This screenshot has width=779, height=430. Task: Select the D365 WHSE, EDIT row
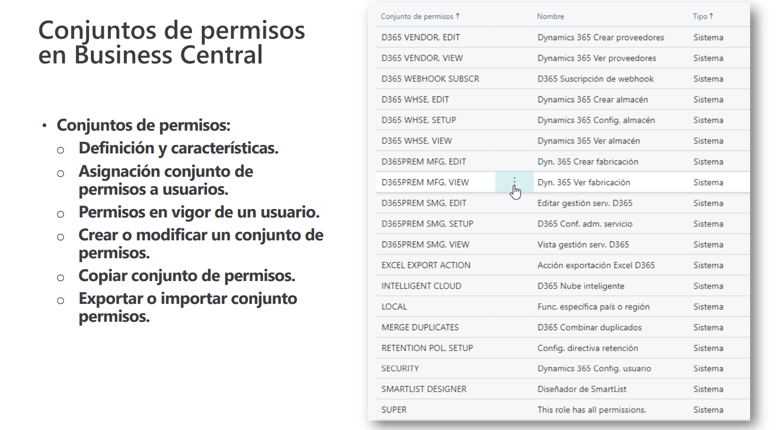pyautogui.click(x=415, y=99)
